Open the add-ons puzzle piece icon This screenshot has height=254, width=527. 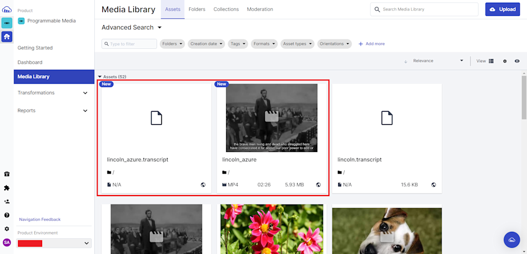tap(7, 188)
